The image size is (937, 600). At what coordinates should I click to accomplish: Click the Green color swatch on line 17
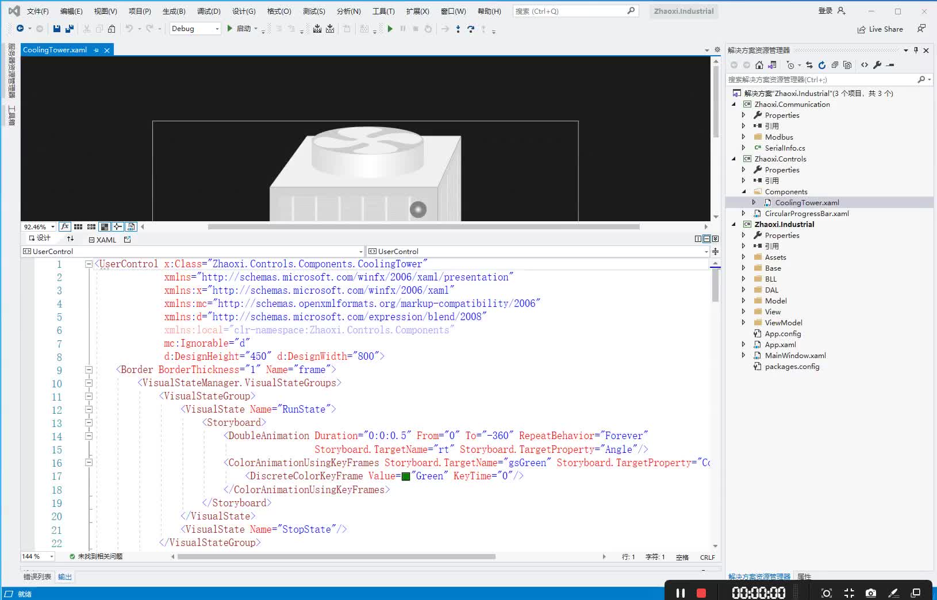[406, 476]
